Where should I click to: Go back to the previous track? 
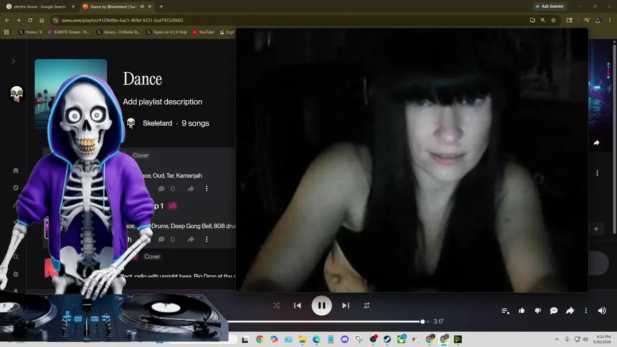[x=297, y=306]
